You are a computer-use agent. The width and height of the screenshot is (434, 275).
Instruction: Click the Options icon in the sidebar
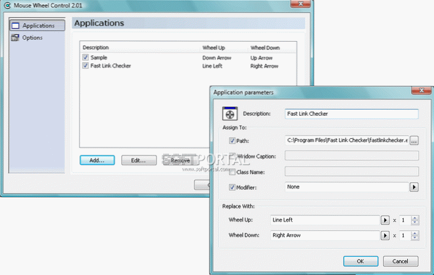point(14,38)
